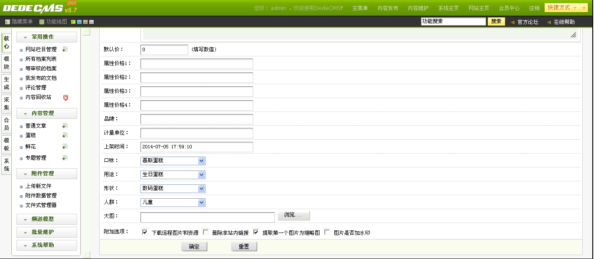594x259 pixels.
Task: Click the add icon beside 网站栏目管理
Action: coord(65,49)
